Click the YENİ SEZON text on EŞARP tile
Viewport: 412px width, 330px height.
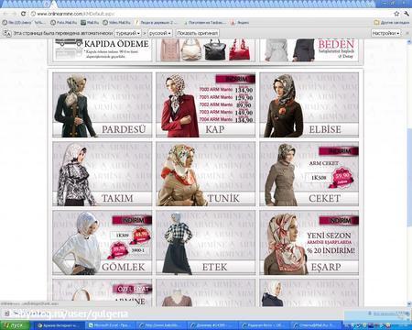329,236
